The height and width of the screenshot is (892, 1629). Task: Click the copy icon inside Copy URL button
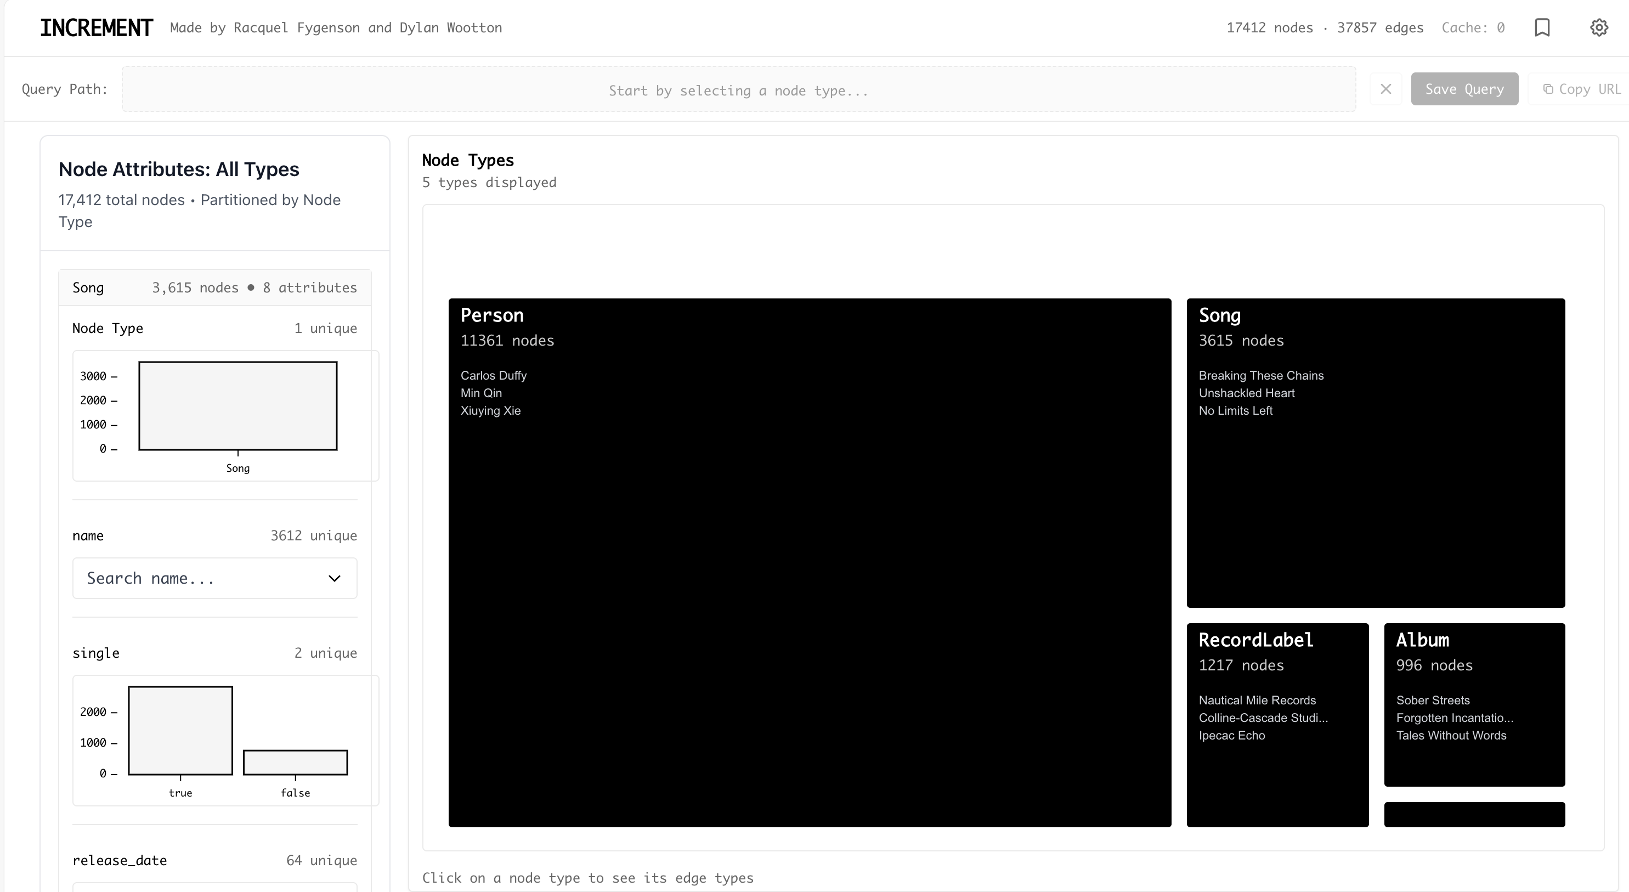click(x=1547, y=89)
